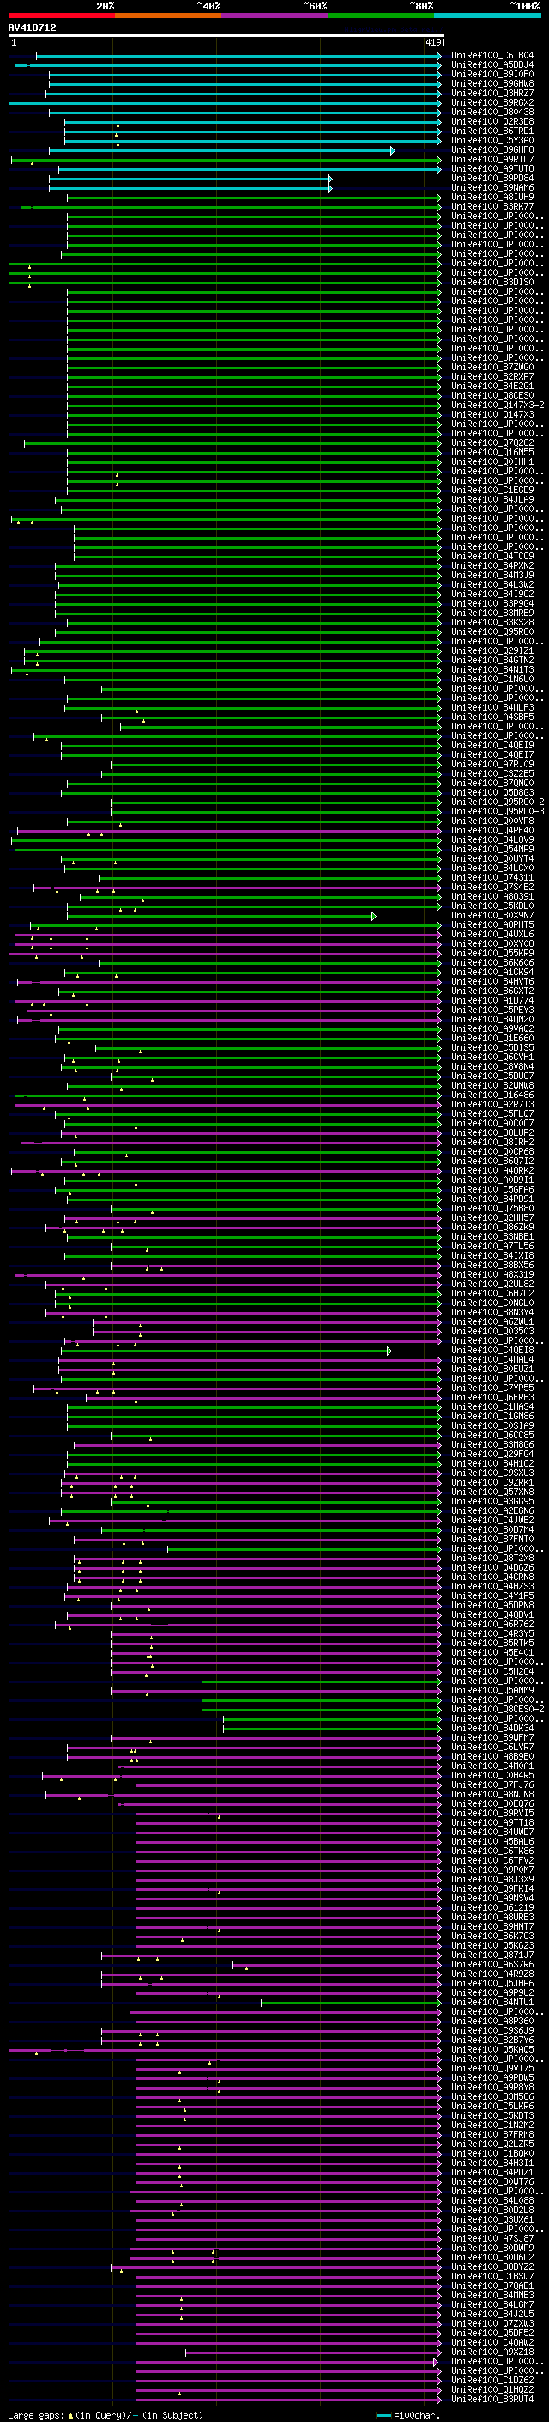
Task: Click the UniRef100_Q16M55 label
Action: (492, 452)
